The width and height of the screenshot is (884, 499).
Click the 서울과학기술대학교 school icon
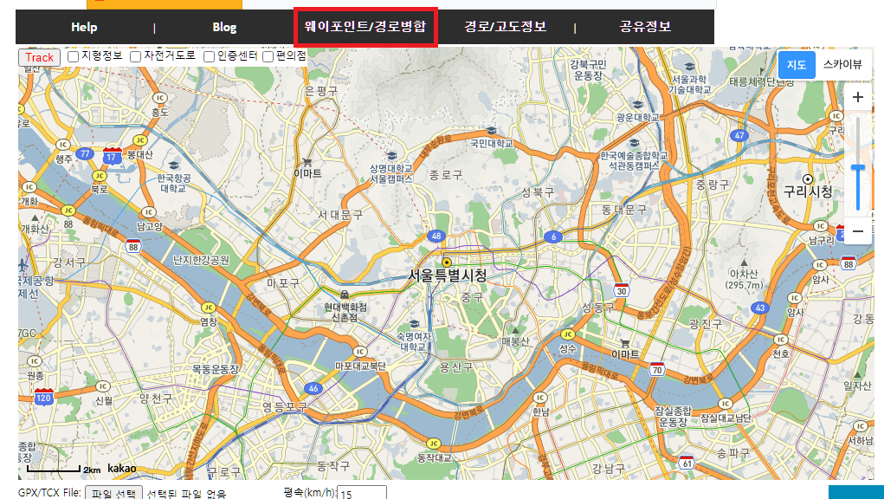click(689, 67)
